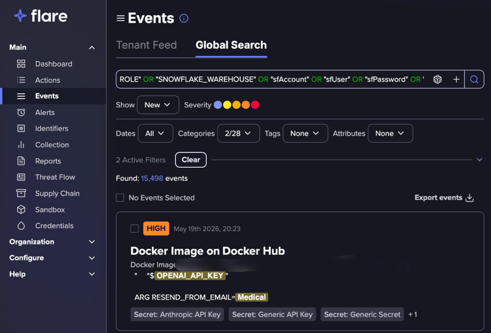This screenshot has width=491, height=333.
Task: Select the amber severity dot
Action: pyautogui.click(x=236, y=105)
